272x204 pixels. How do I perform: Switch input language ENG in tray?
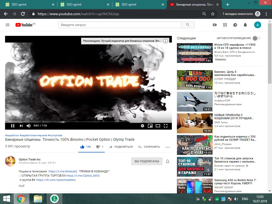coord(245,199)
